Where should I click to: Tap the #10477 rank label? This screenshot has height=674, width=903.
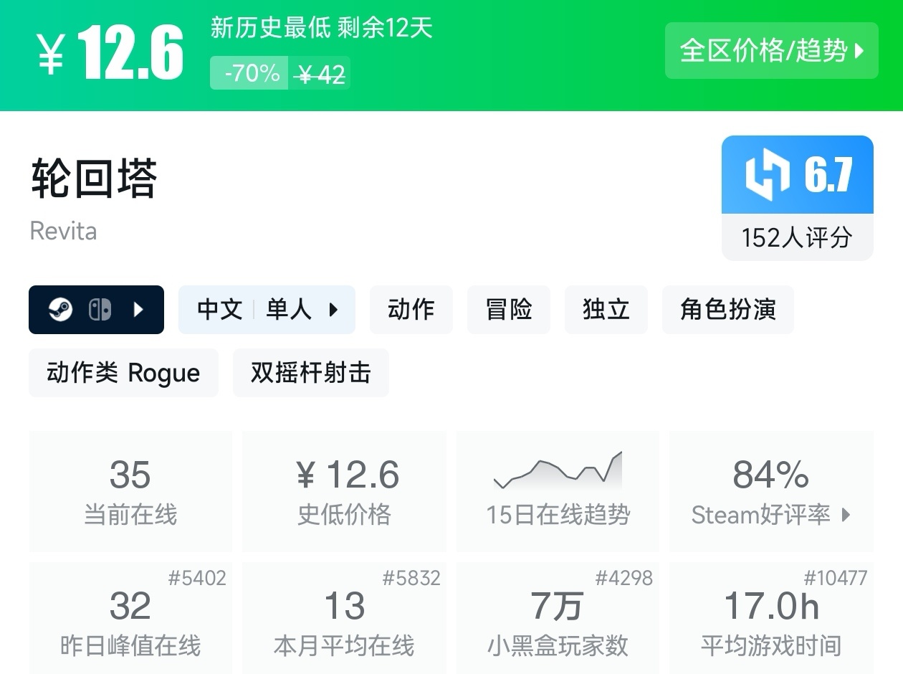pyautogui.click(x=836, y=578)
